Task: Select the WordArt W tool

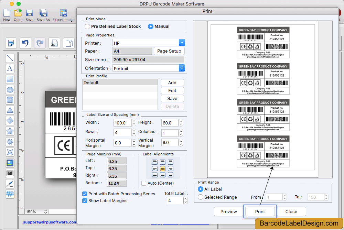Action: pos(10,194)
